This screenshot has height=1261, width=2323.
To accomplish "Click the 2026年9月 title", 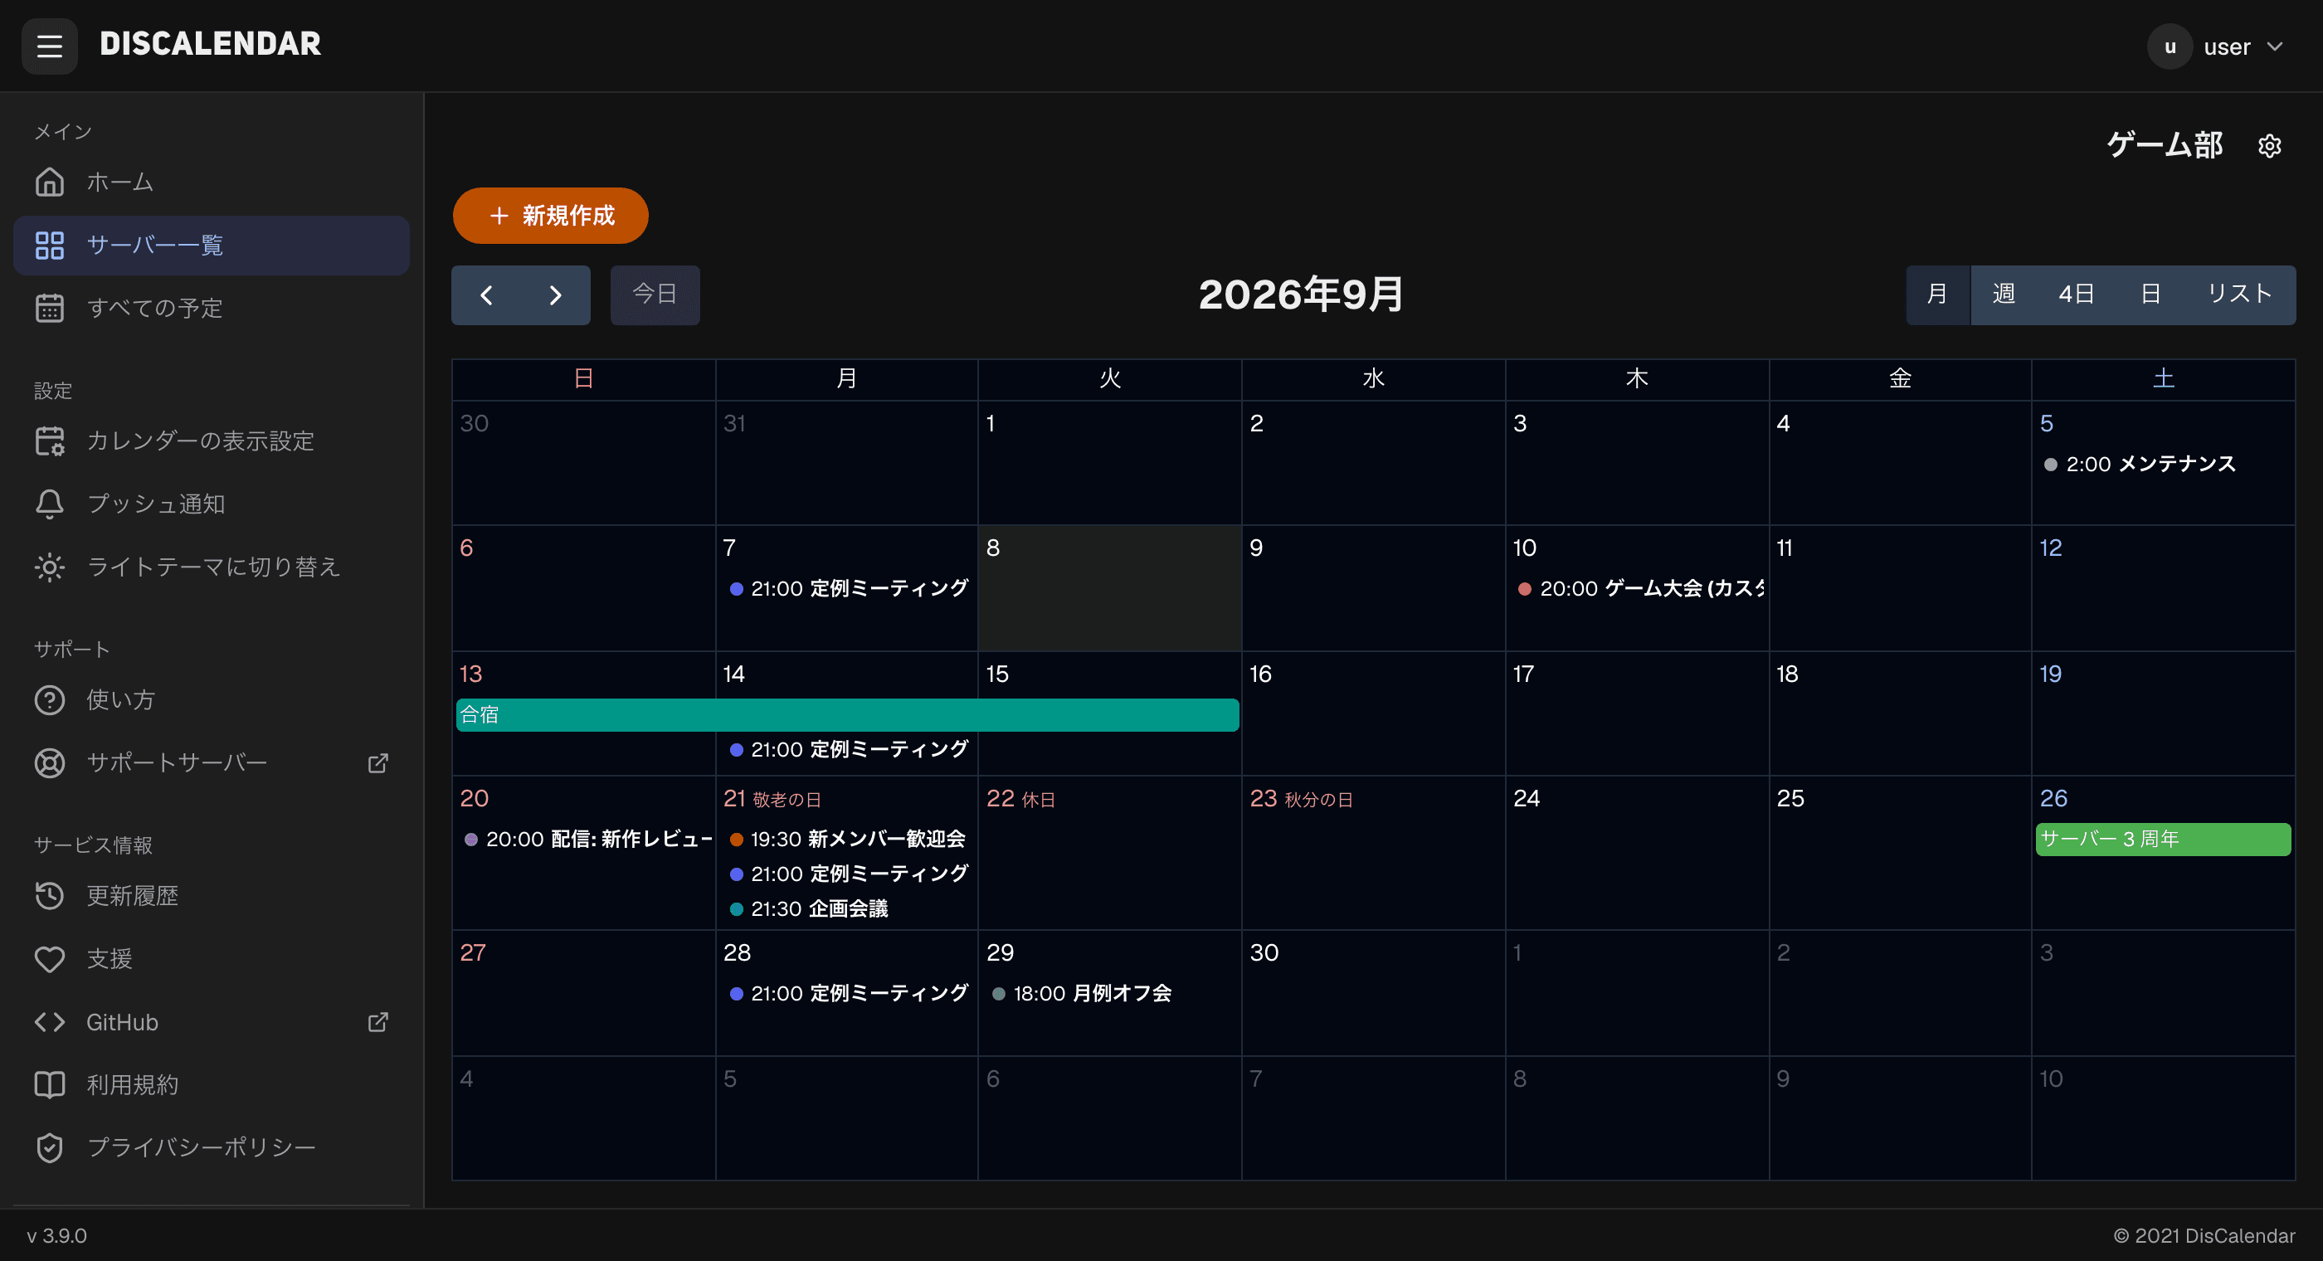I will click(1301, 294).
